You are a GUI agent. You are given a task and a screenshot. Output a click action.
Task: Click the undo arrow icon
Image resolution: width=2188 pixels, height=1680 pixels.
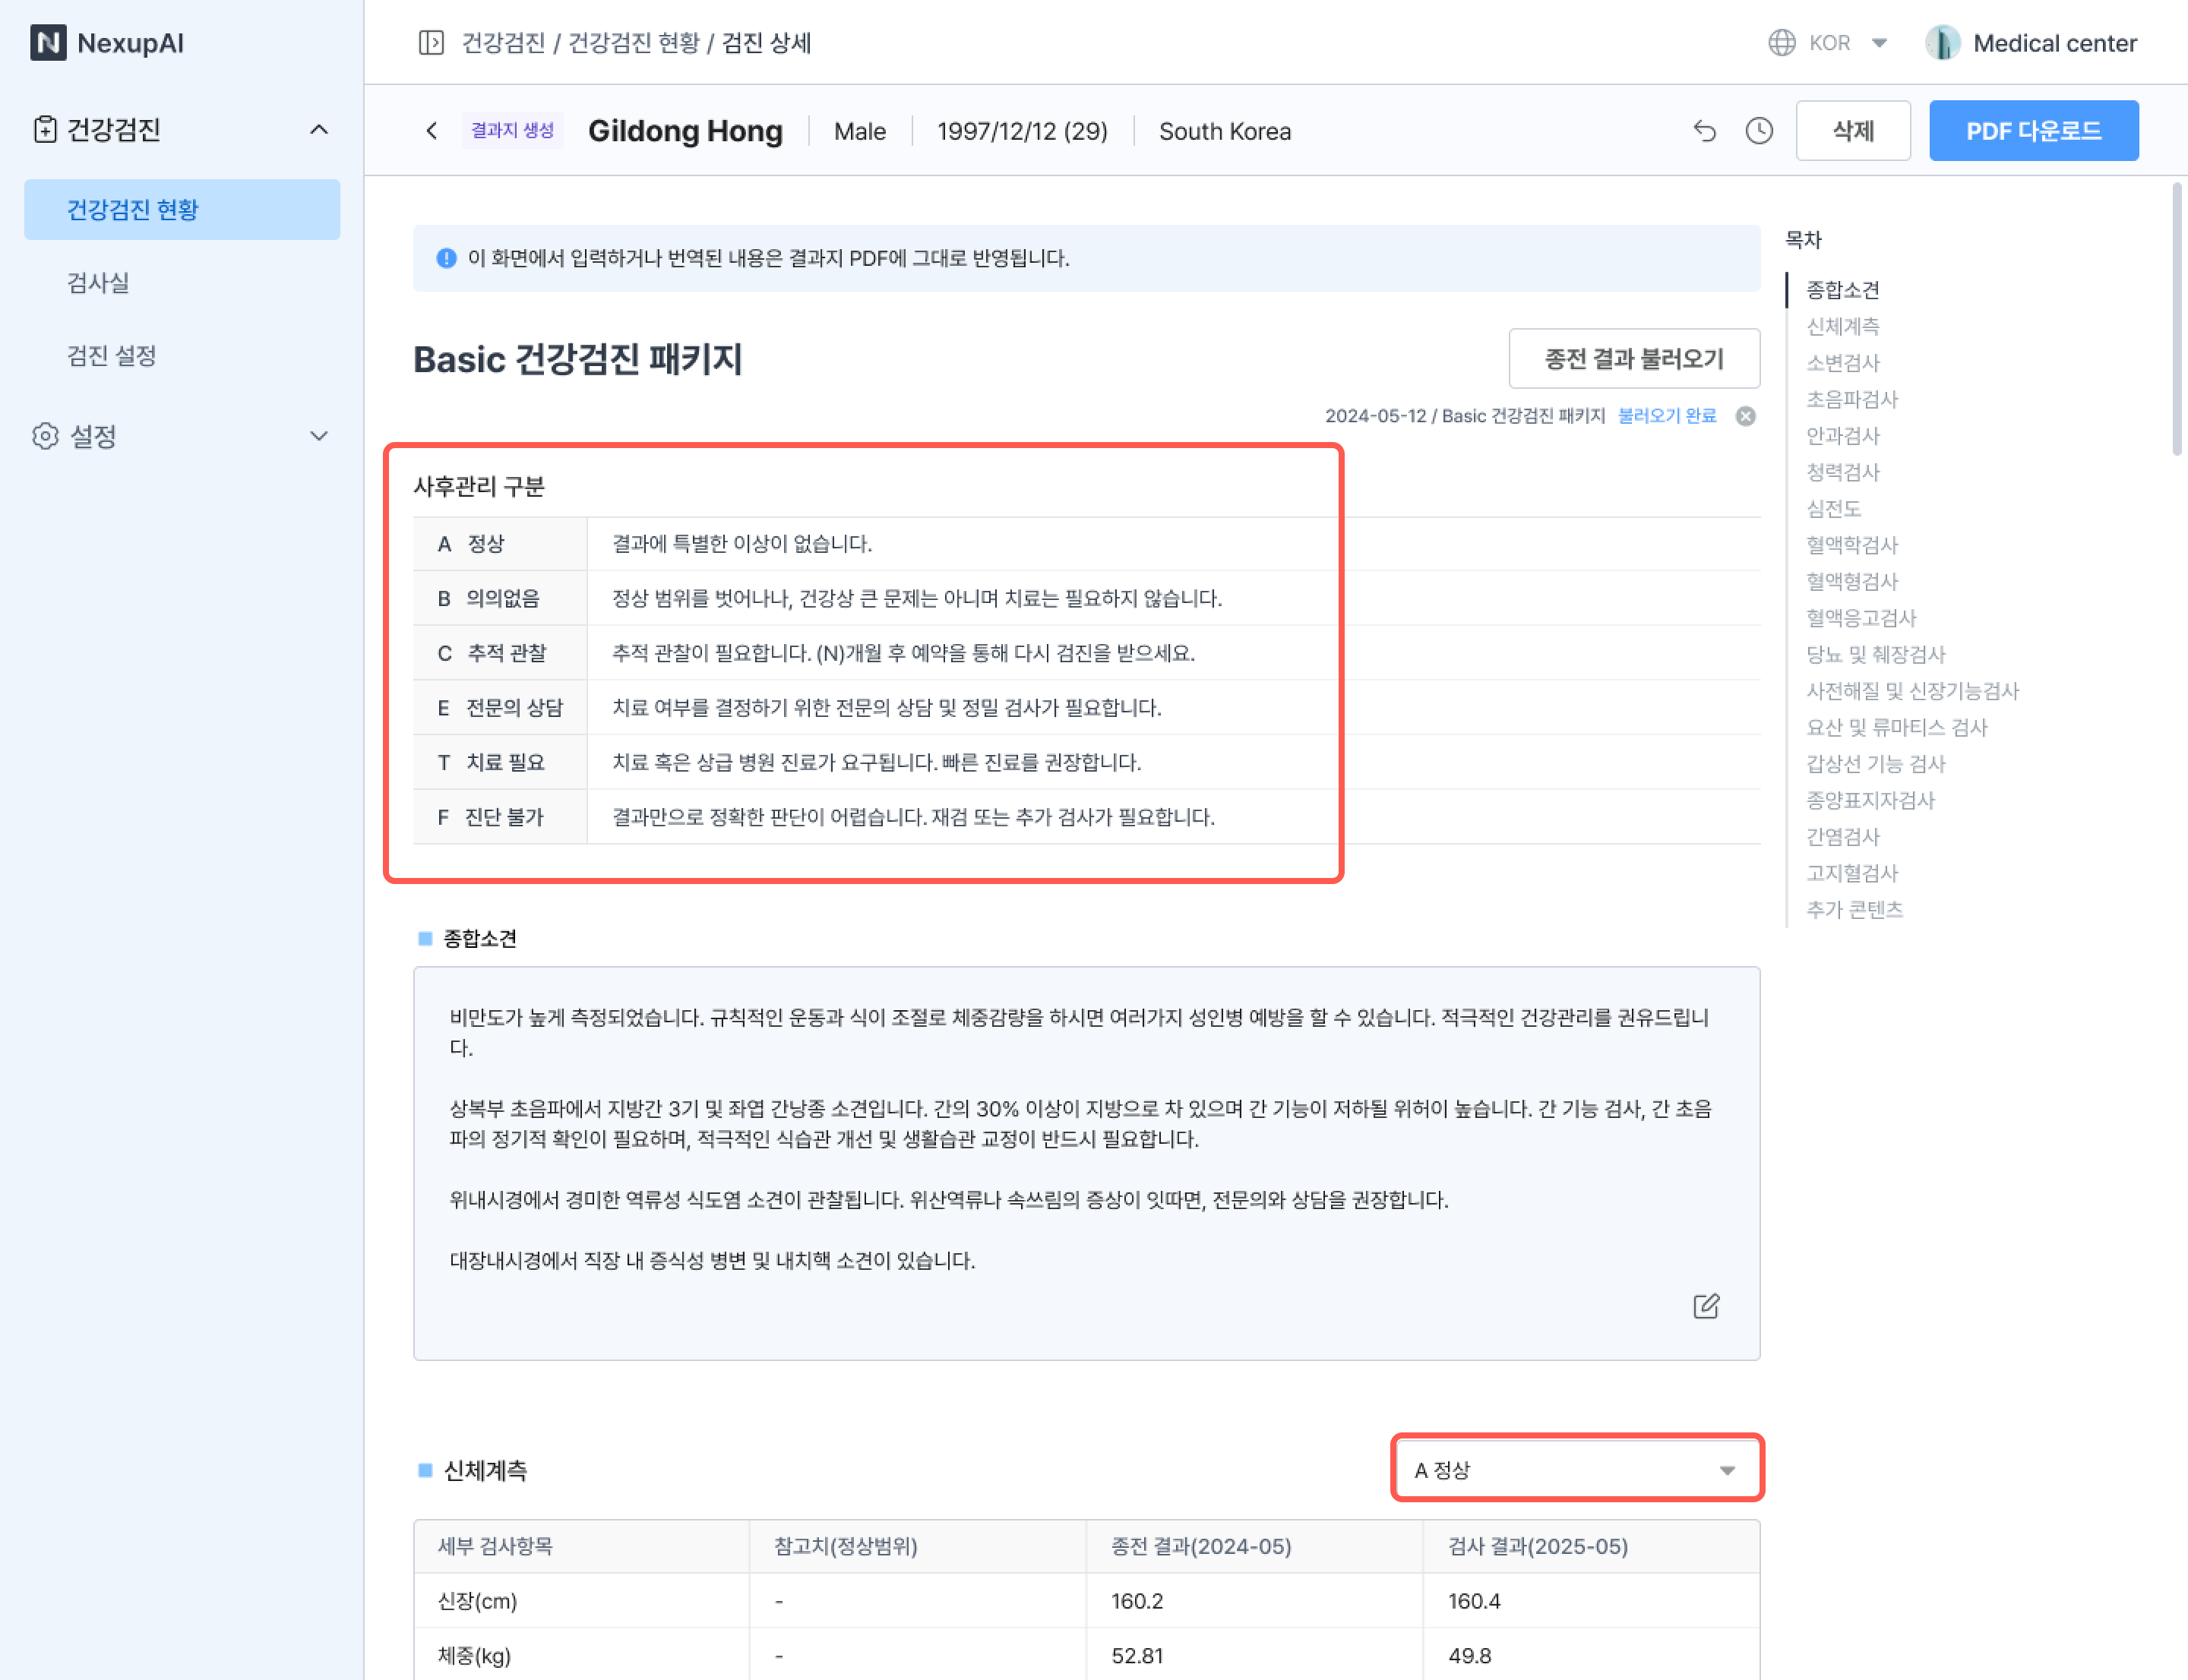pos(1705,131)
